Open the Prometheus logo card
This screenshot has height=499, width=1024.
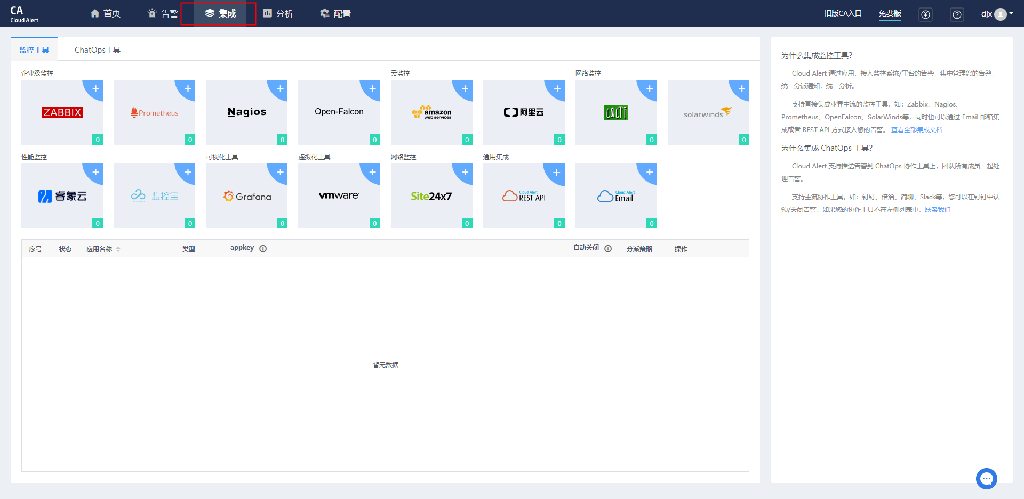coord(154,112)
